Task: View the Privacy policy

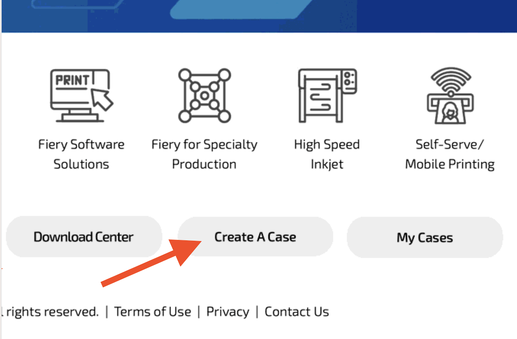Action: (227, 311)
